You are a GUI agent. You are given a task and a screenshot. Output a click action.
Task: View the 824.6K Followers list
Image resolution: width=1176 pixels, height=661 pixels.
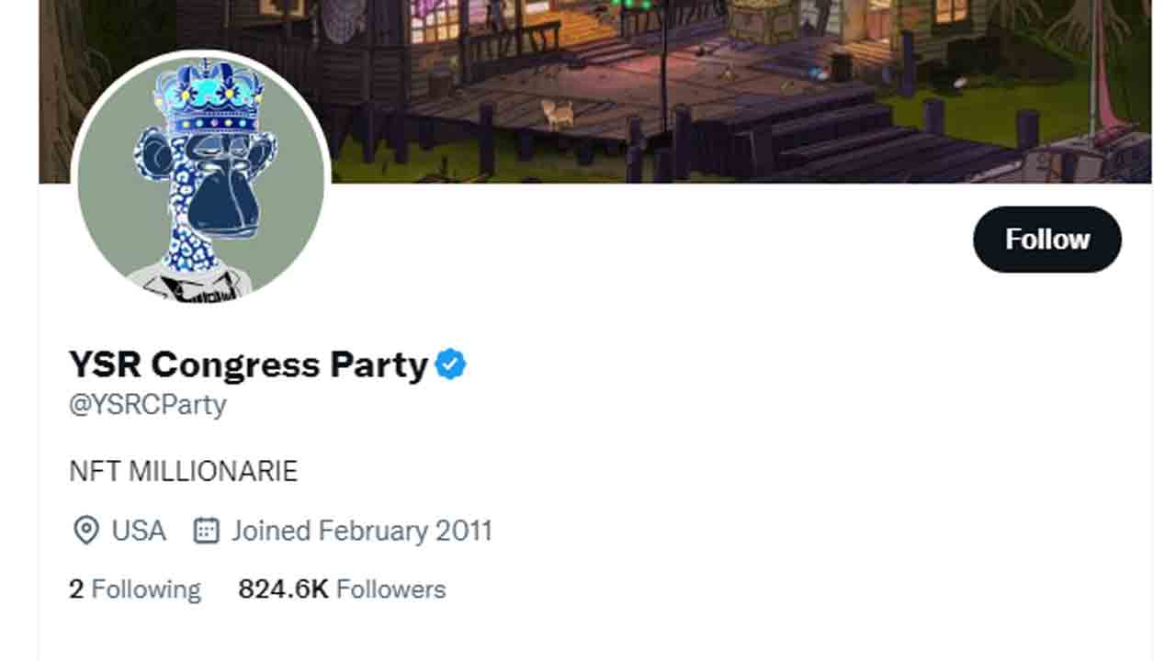coord(341,588)
